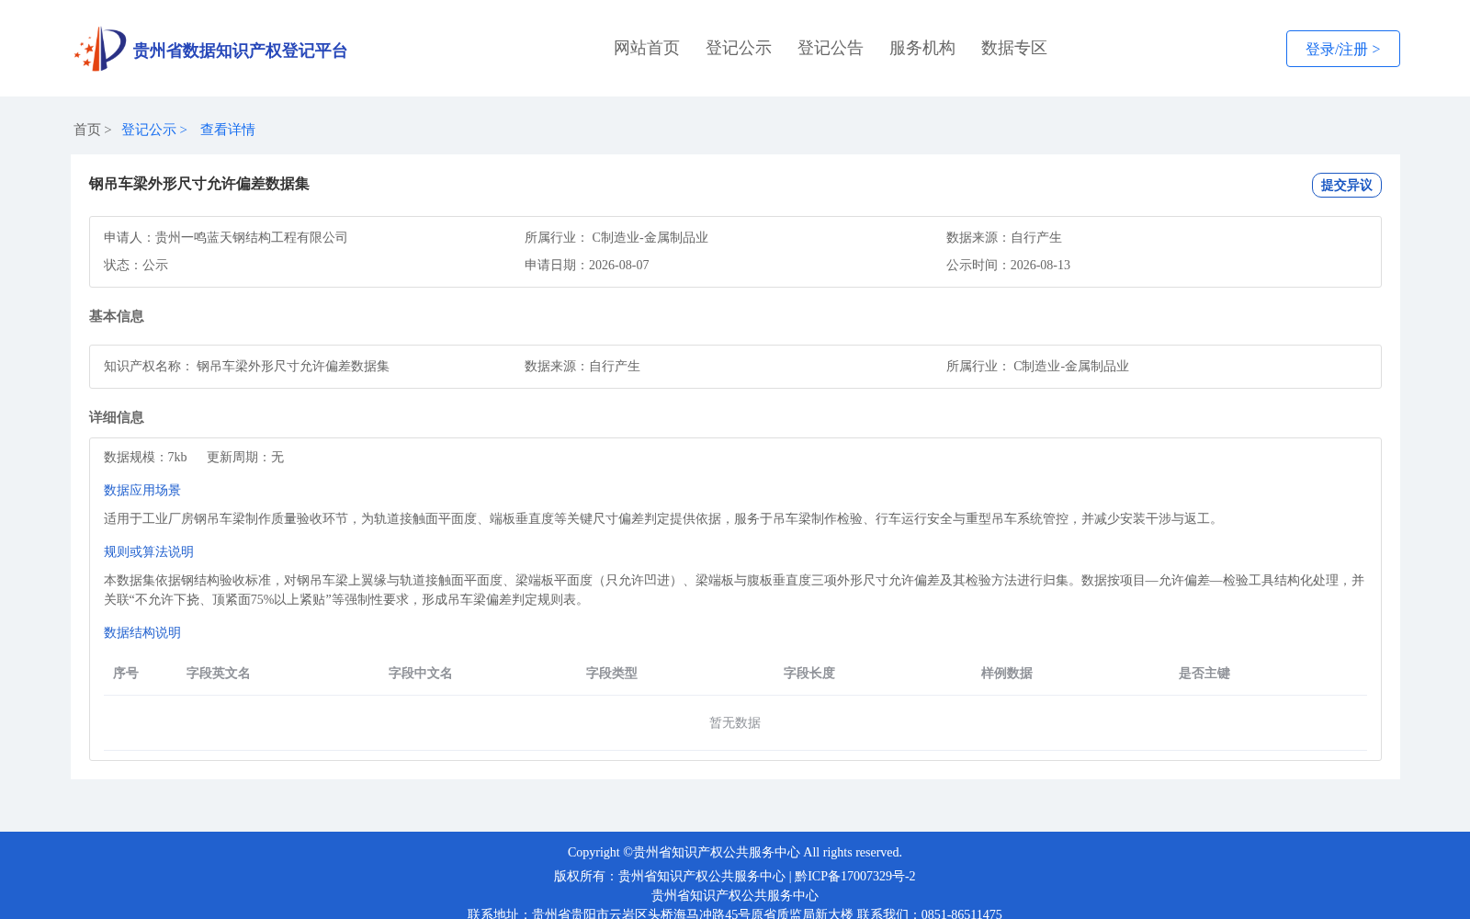
Task: Click the platform logo icon
Action: coord(100,49)
